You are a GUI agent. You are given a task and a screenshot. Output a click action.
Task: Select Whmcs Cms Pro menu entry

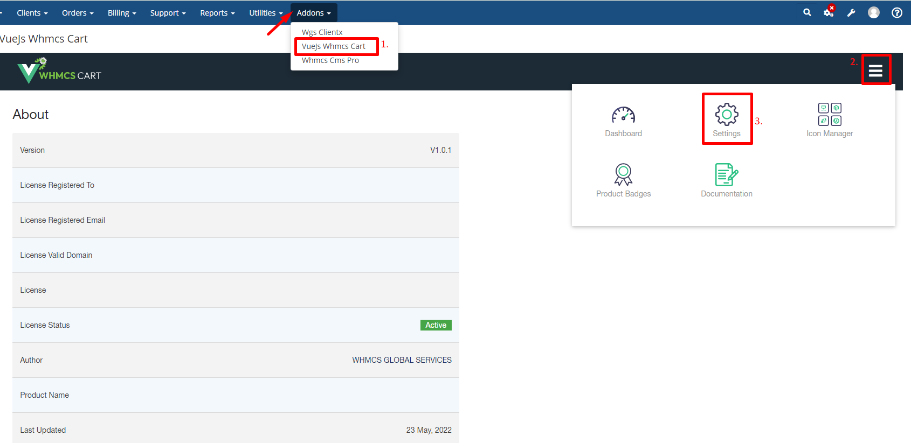click(x=330, y=60)
